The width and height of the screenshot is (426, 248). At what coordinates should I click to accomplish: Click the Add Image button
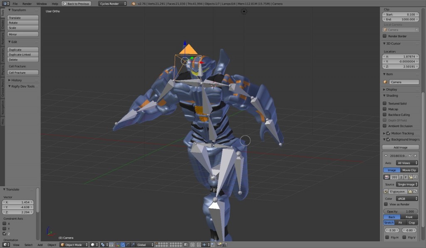pos(401,147)
